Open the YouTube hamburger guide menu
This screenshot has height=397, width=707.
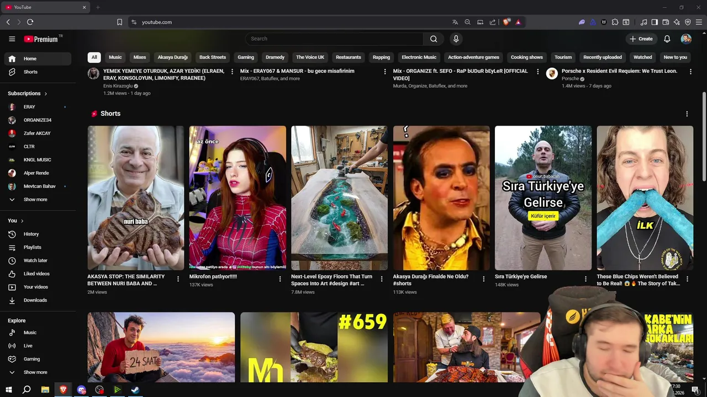(x=12, y=39)
